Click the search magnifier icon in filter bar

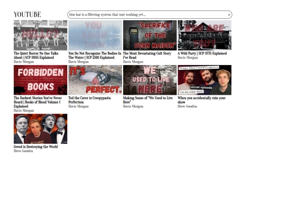click(229, 15)
